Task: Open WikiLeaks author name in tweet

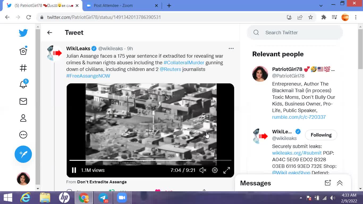Action: click(x=78, y=49)
